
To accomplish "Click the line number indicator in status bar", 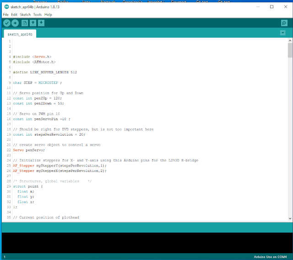I will point(5,257).
